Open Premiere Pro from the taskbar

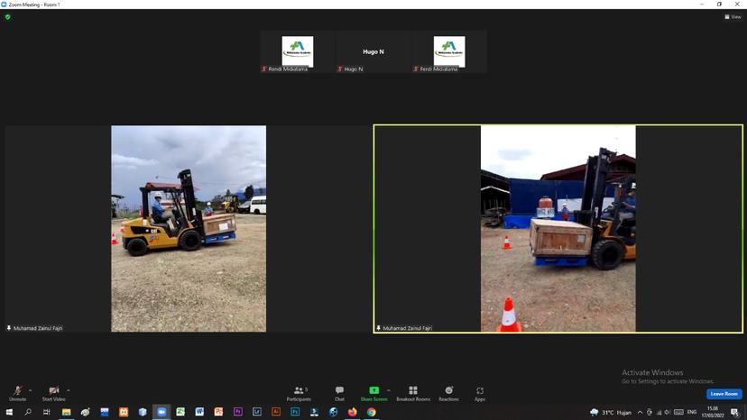(238, 412)
